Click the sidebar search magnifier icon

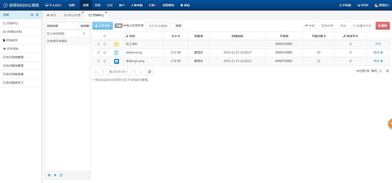(32, 15)
